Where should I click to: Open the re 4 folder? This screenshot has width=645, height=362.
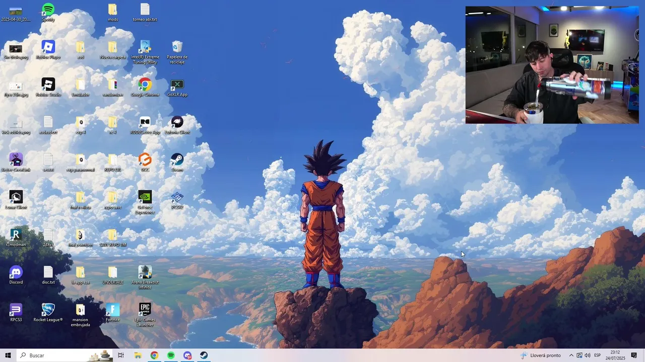pos(113,125)
